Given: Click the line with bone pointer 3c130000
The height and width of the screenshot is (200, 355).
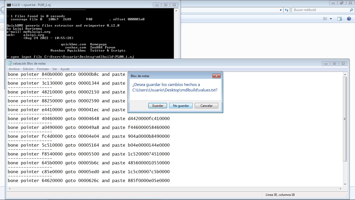Looking at the screenshot, I should pyautogui.click(x=67, y=83).
